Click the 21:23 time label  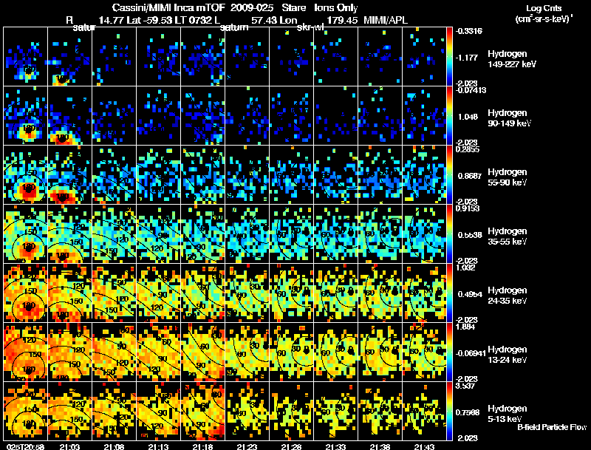pos(247,446)
